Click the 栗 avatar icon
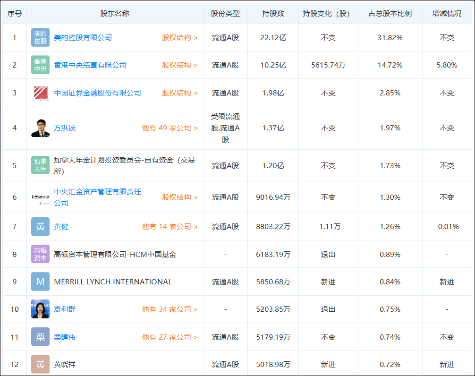This screenshot has width=475, height=376. click(40, 337)
